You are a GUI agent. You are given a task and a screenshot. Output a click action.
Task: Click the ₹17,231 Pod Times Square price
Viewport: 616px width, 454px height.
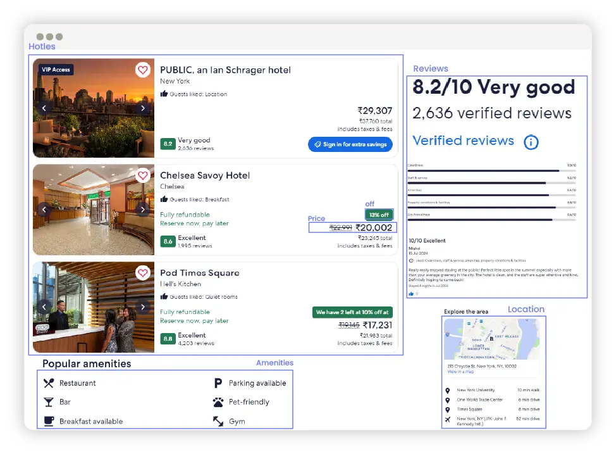pyautogui.click(x=377, y=325)
